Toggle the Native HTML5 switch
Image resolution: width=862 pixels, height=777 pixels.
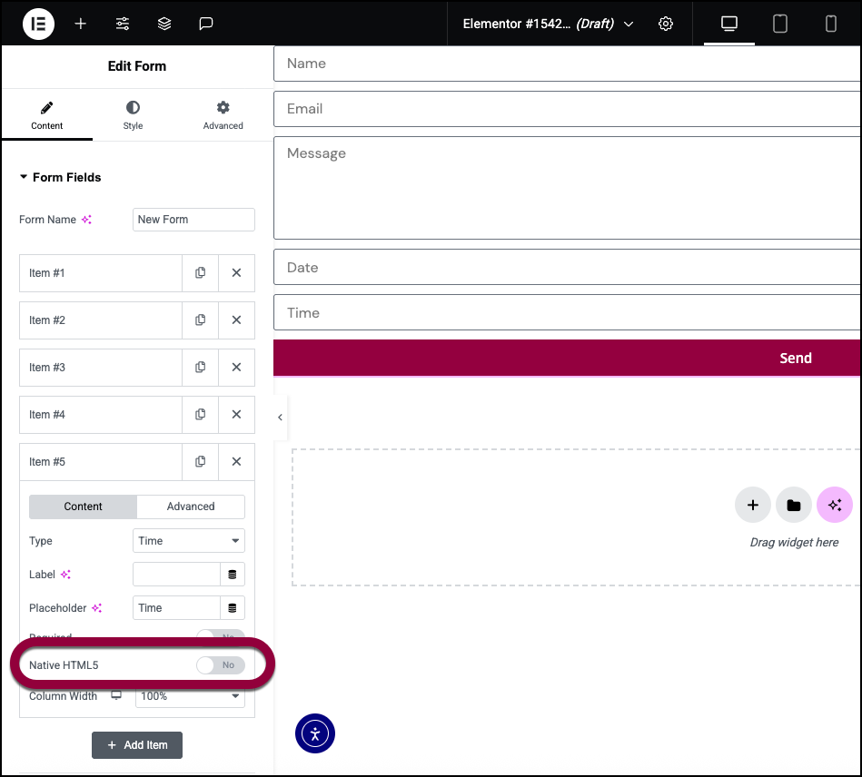(221, 665)
